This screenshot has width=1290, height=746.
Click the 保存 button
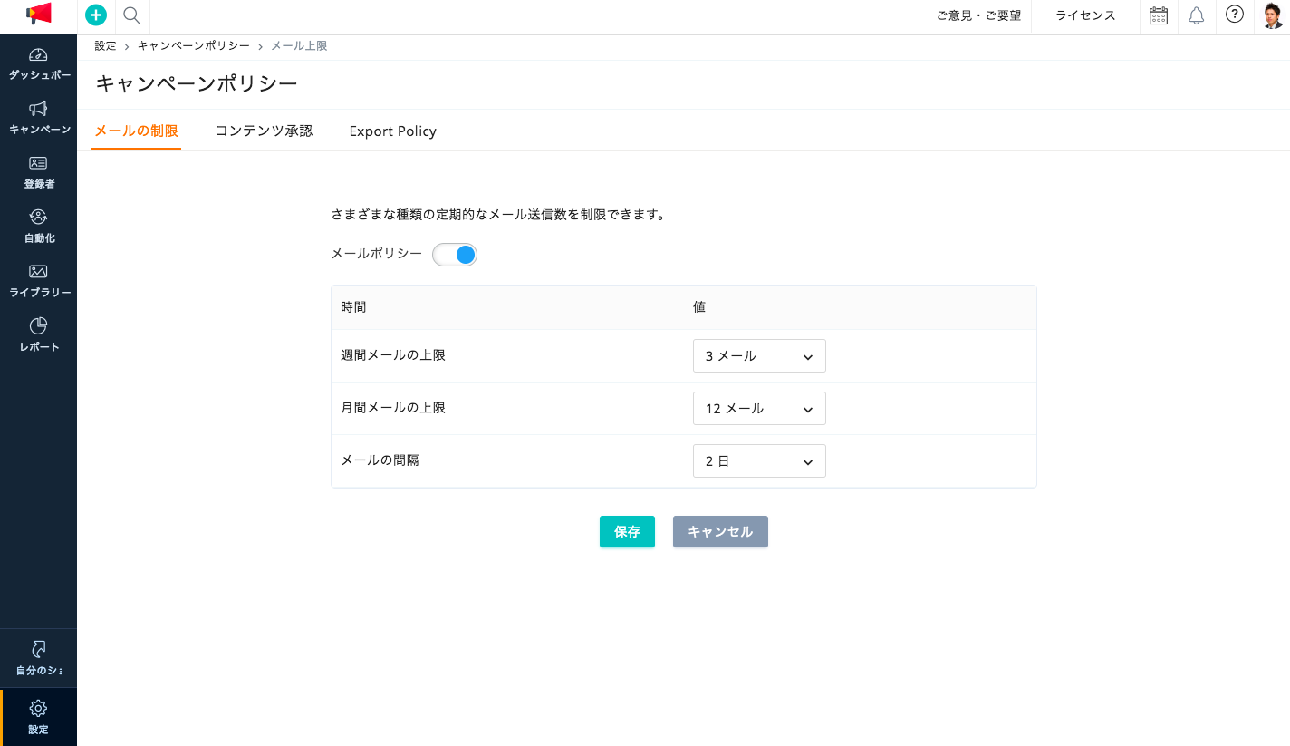point(627,532)
